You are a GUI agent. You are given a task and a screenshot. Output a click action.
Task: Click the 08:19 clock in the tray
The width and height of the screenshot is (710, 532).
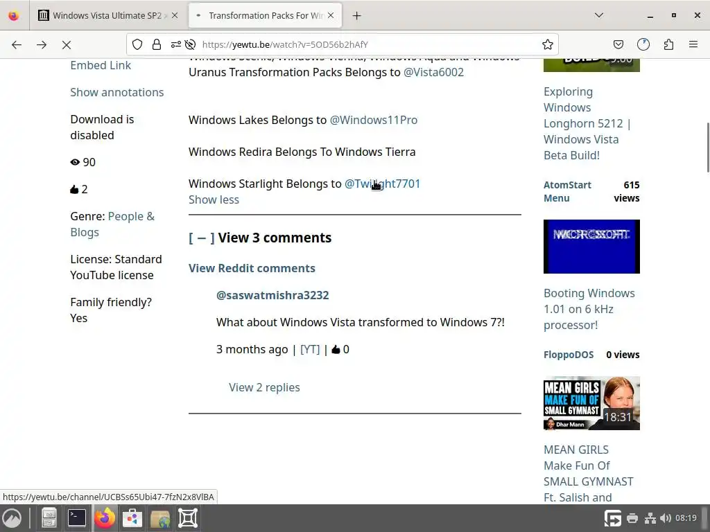point(686,518)
